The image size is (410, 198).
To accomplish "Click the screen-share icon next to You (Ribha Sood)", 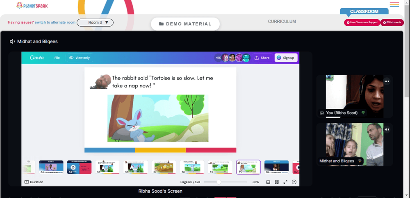I will (321, 113).
